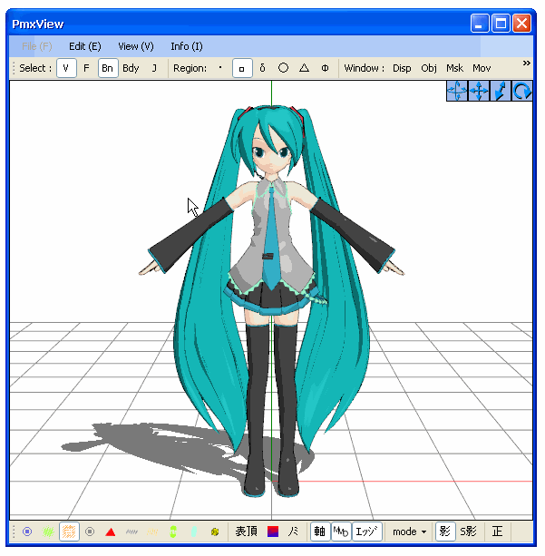Screen dimensions: 545x556
Task: Open the mode dropdown
Action: (409, 532)
